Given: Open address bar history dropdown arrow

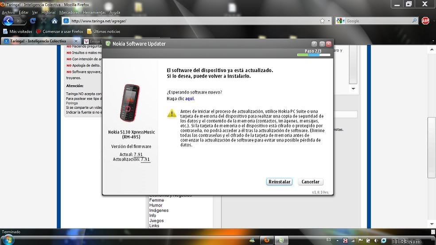Looking at the screenshot, I should (x=329, y=21).
